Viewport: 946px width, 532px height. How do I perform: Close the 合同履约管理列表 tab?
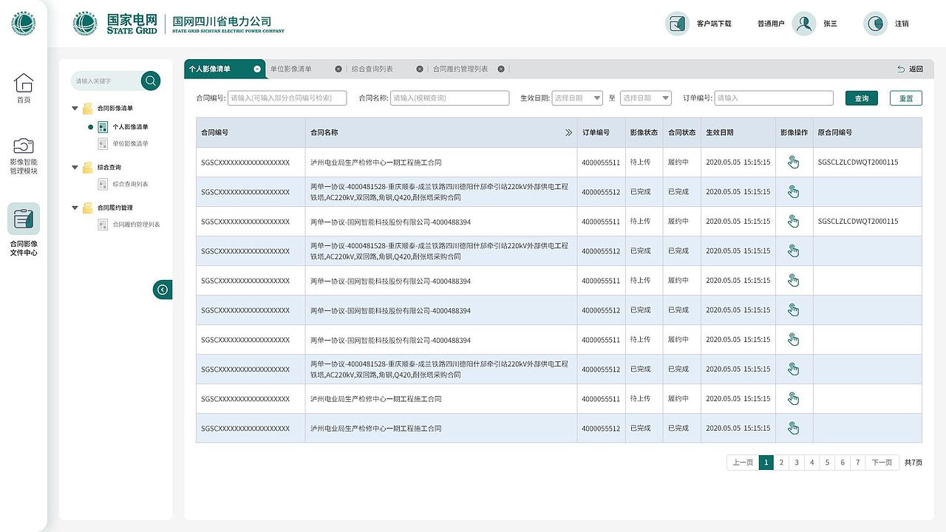tap(501, 69)
